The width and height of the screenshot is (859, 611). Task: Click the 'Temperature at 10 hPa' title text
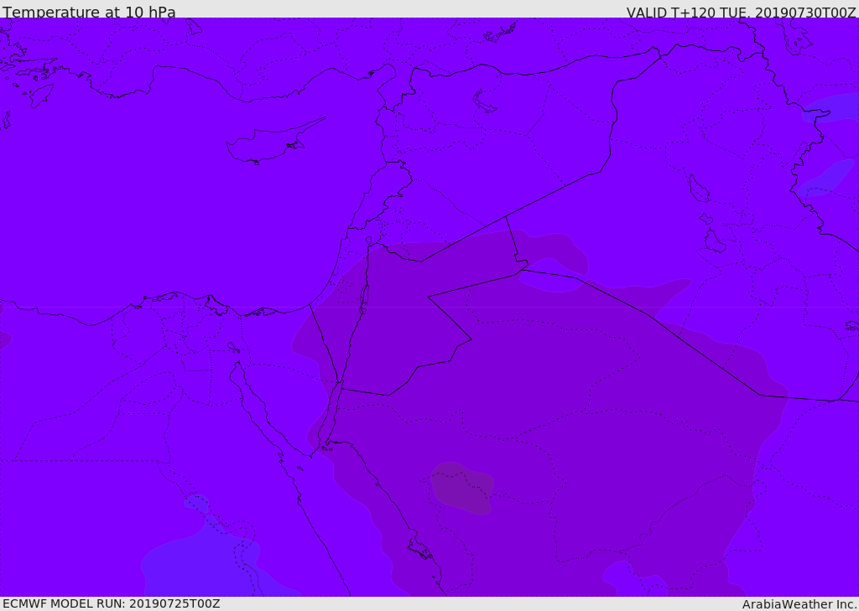[x=89, y=12]
